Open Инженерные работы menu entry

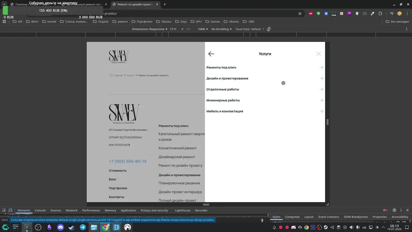[223, 100]
